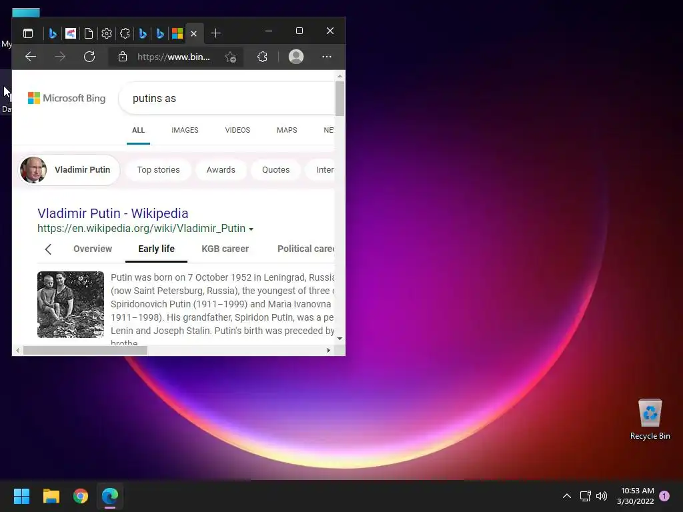Select the ALL results tab
The image size is (683, 512).
139,130
